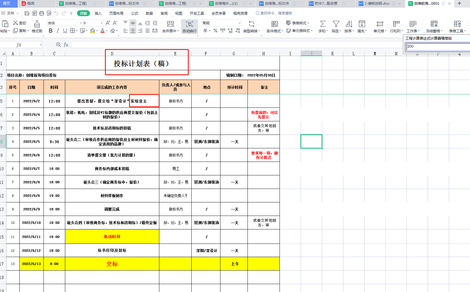Viewport: 470px width, 292px height.
Task: Toggle vertical middle alignment
Action: [133, 23]
